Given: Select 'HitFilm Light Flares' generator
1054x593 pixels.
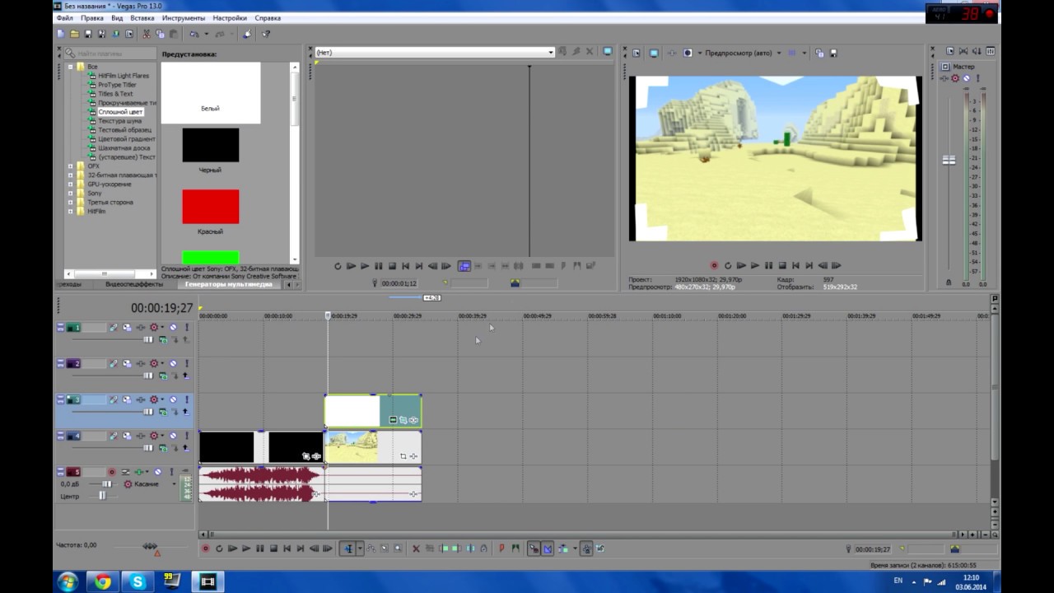Looking at the screenshot, I should point(124,76).
